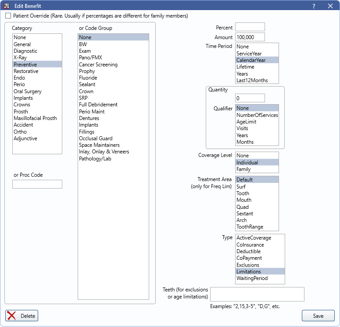Select NumberOfServices quantity qualifier
Screen dimensions: 340x327
pos(257,115)
